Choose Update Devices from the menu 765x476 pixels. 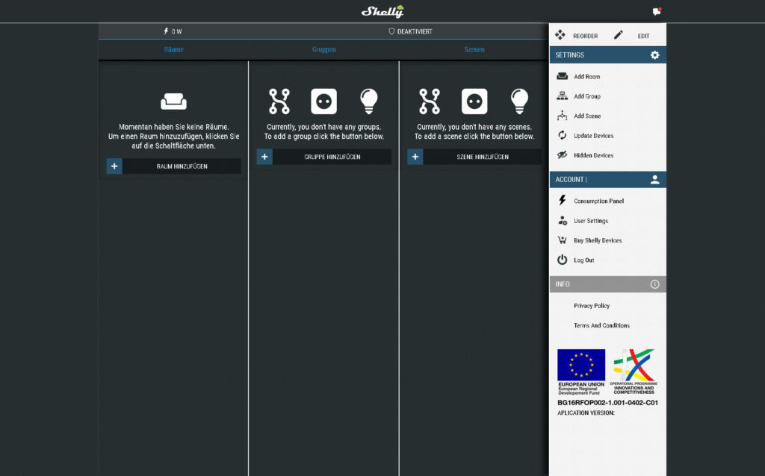pyautogui.click(x=593, y=136)
